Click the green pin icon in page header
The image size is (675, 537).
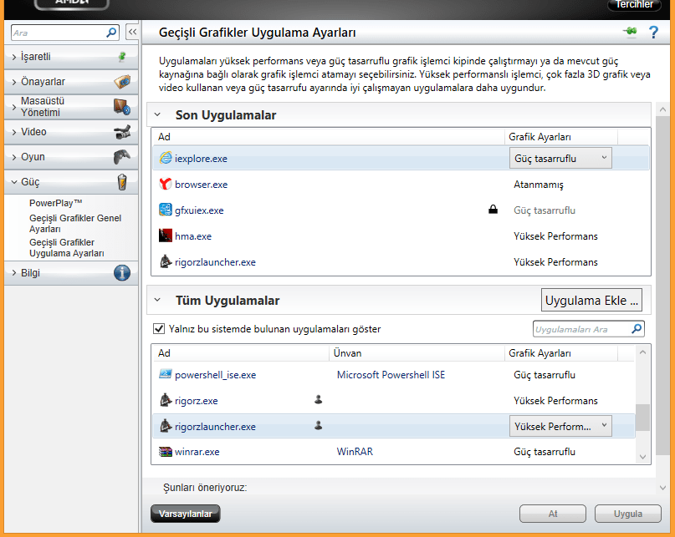pyautogui.click(x=631, y=32)
